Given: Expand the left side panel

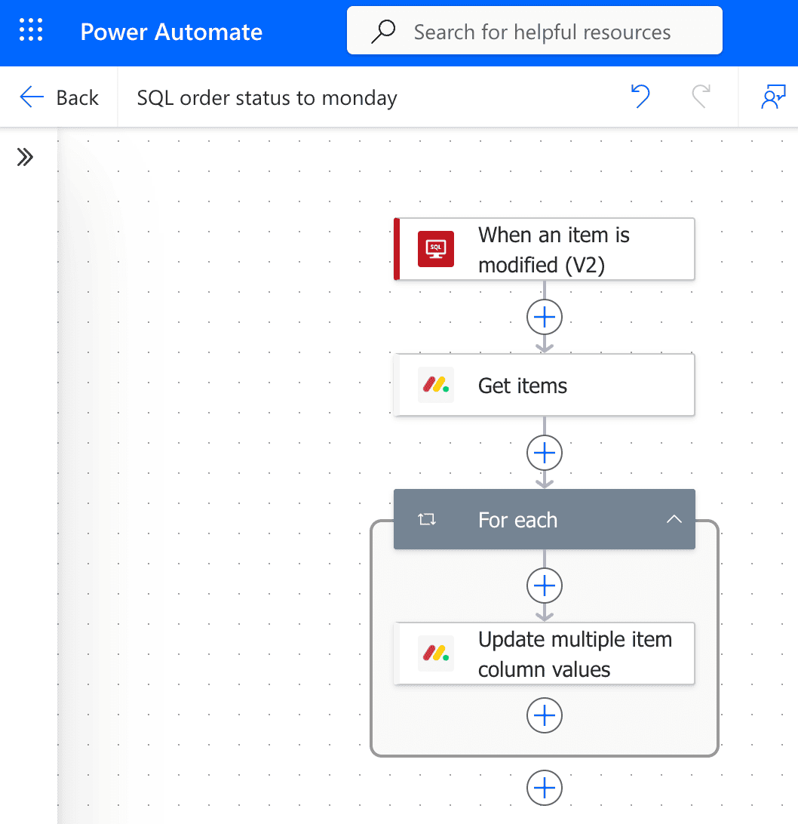Looking at the screenshot, I should tap(25, 157).
